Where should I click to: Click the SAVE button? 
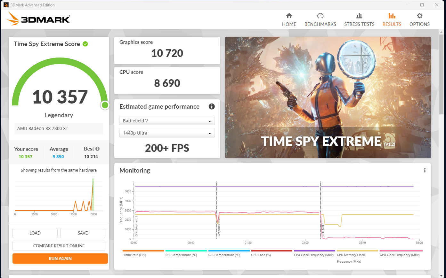(83, 233)
